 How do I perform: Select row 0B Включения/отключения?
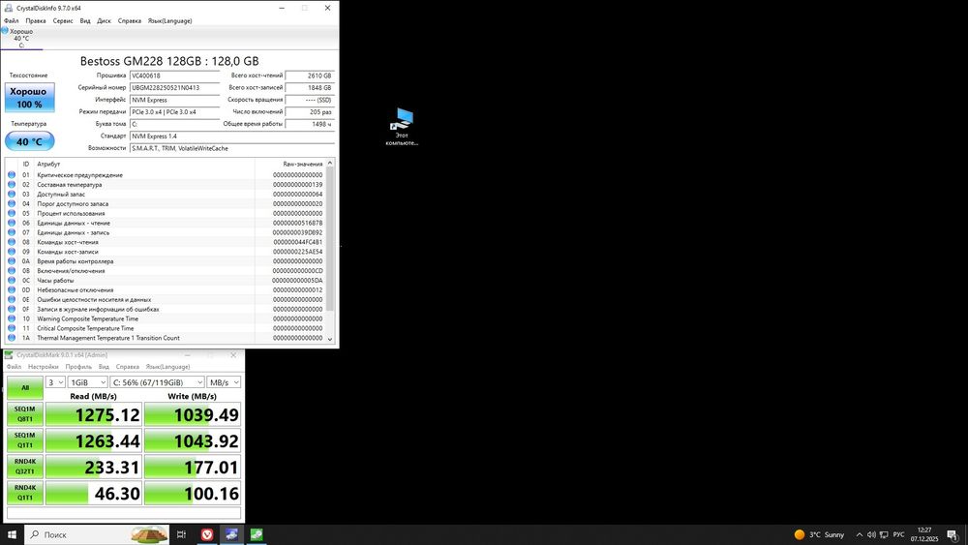[166, 271]
